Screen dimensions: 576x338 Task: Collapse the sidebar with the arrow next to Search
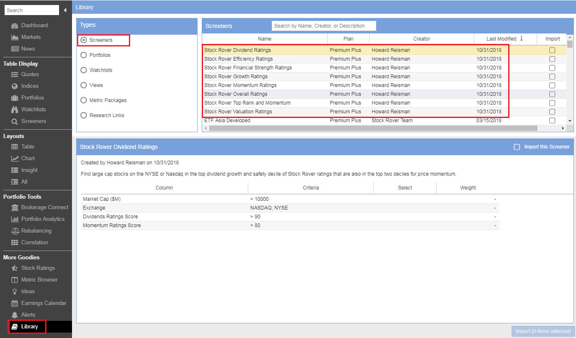[65, 10]
